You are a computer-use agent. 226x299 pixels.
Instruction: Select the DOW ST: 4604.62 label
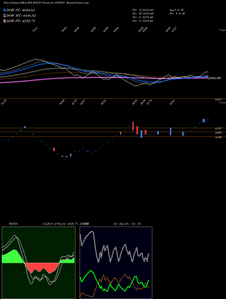20,10
